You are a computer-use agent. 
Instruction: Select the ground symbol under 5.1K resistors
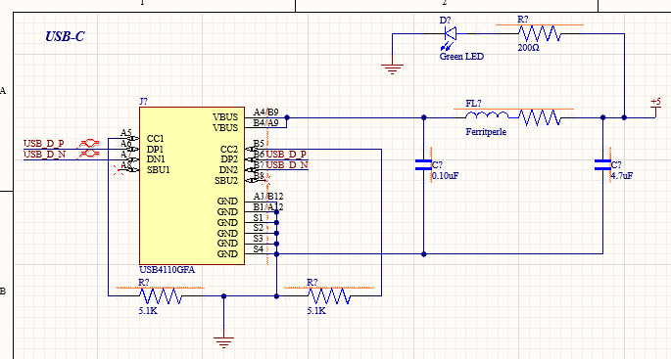(223, 342)
